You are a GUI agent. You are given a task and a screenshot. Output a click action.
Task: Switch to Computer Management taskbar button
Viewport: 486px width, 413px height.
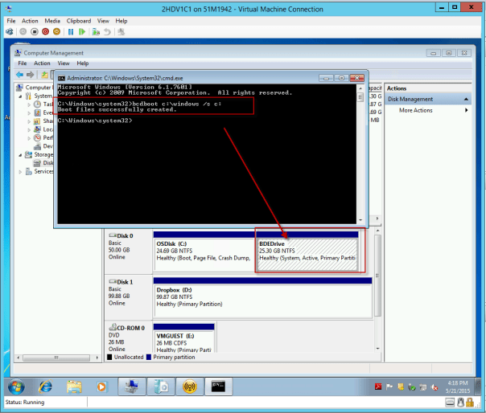(x=132, y=386)
